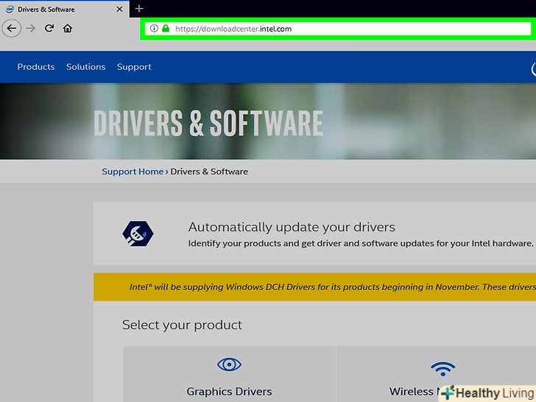Open the browser home page icon
536x402 pixels.
pos(68,28)
